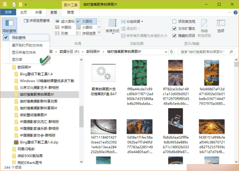Click navigation pane scroll down arrow

81,162
